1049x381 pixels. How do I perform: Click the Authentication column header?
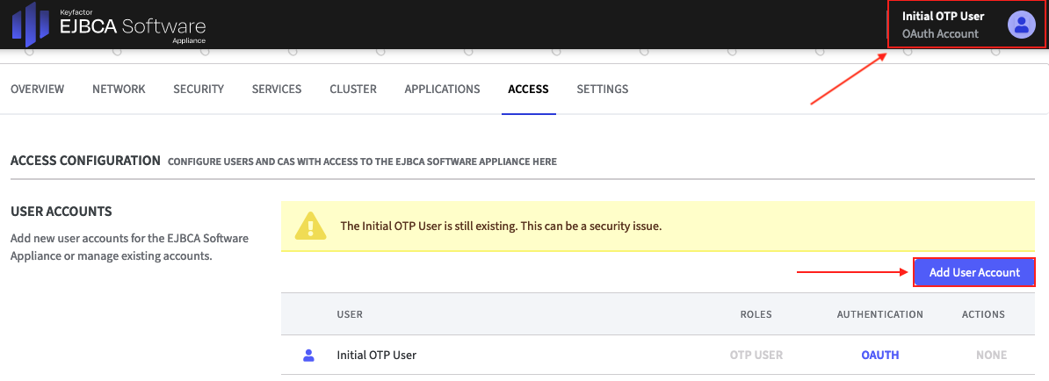(x=879, y=314)
